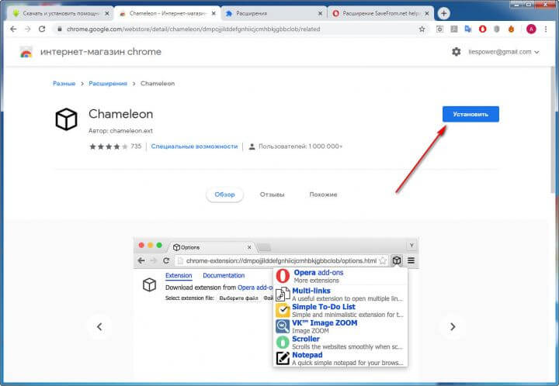This screenshot has width=559, height=386.
Task: Click the orange flame extension icon
Action: (x=511, y=29)
